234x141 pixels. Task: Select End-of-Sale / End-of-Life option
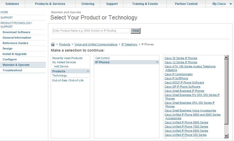pos(68,80)
